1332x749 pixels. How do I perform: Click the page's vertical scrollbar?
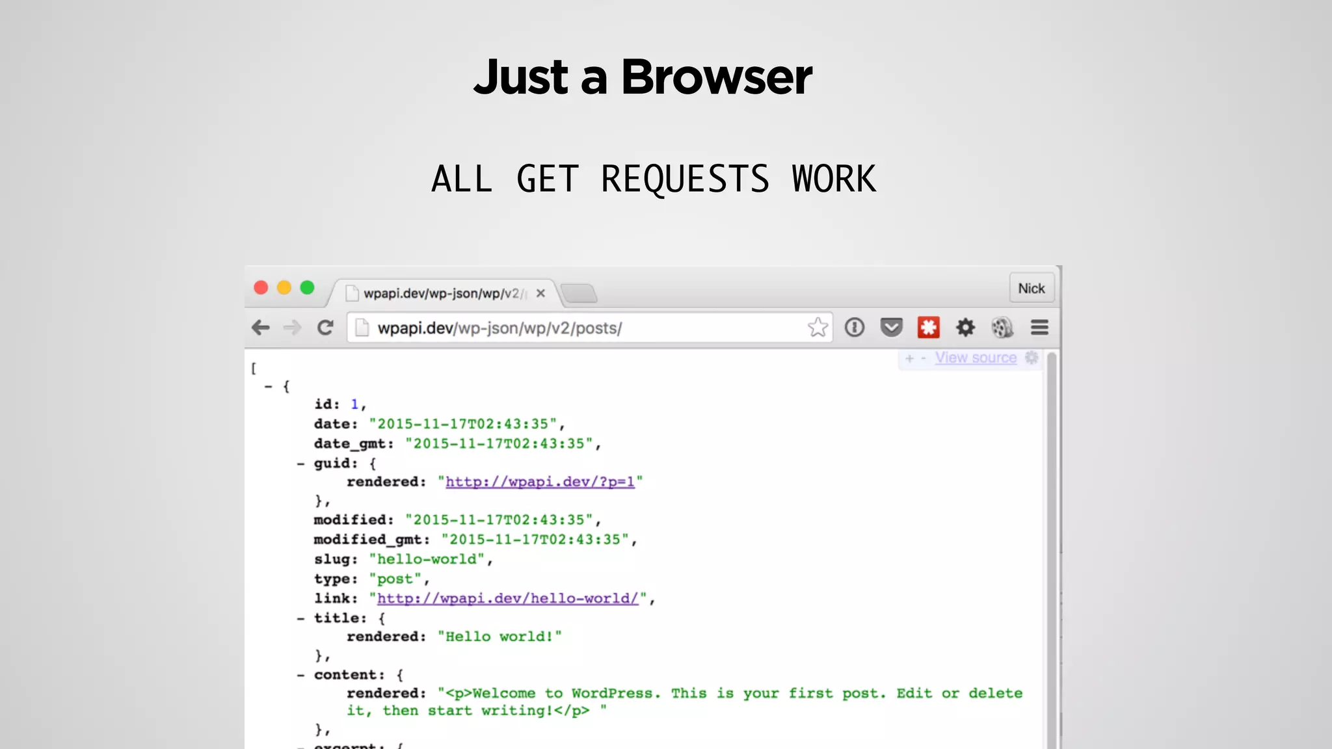(x=1052, y=549)
